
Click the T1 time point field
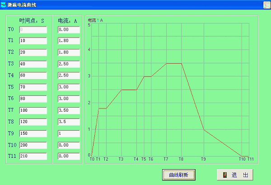pyautogui.click(x=33, y=41)
